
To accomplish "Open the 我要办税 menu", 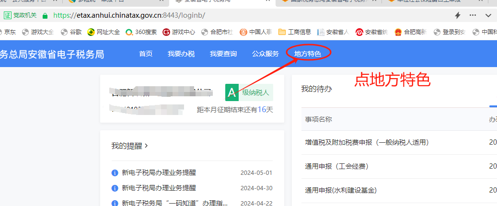I will point(181,54).
